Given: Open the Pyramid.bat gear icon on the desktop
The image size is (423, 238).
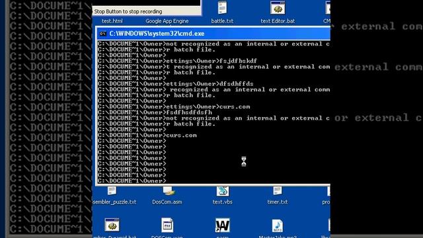Looking at the screenshot, I should pos(112,225).
